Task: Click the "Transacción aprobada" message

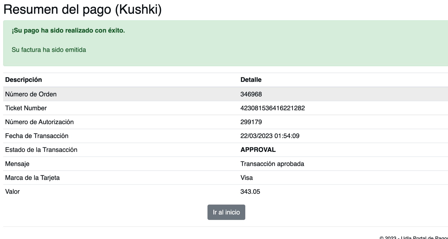Action: pos(272,164)
